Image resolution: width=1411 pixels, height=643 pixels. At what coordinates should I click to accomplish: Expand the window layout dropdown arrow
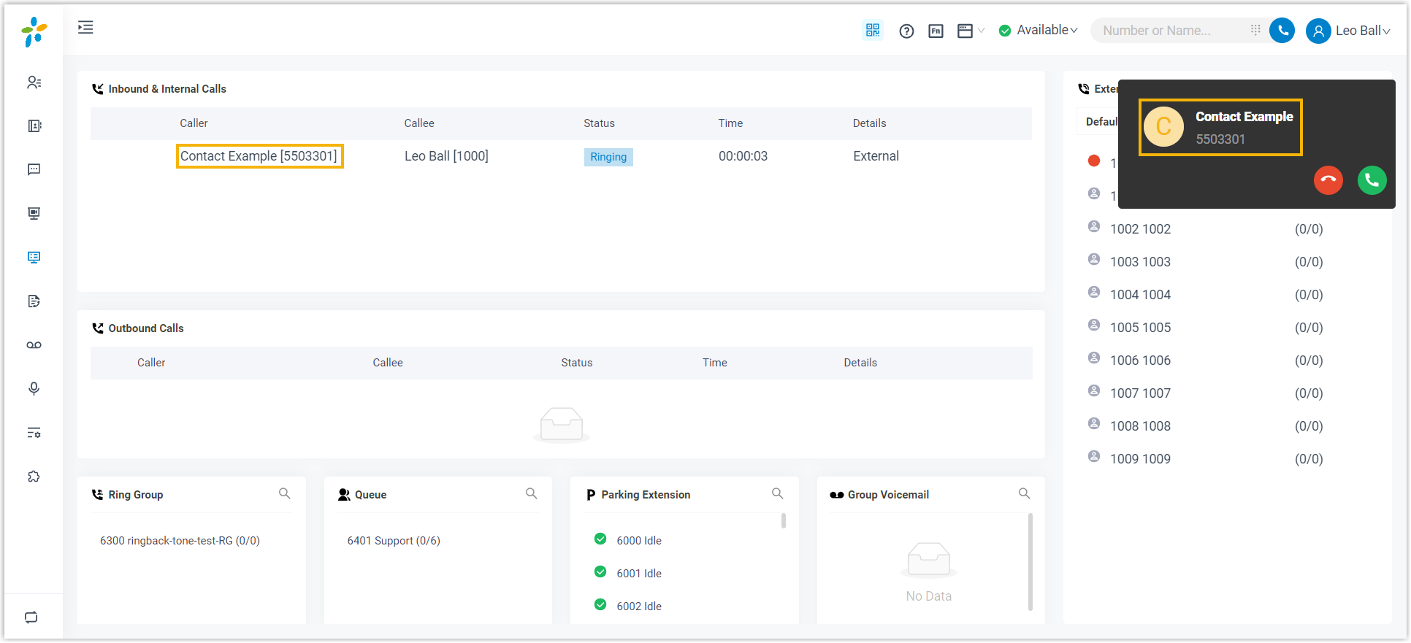coord(981,31)
